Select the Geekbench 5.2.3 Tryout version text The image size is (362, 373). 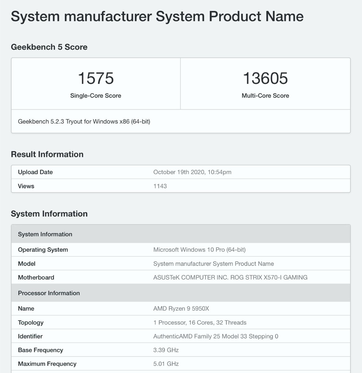[84, 122]
